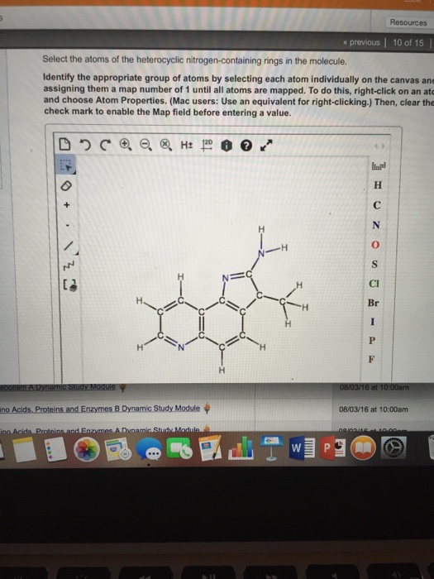Click the methyl carbon bearing three hydrogens
Screen dimensions: 434x579
[283, 303]
